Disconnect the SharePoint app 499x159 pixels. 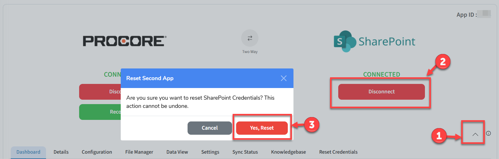tap(381, 92)
